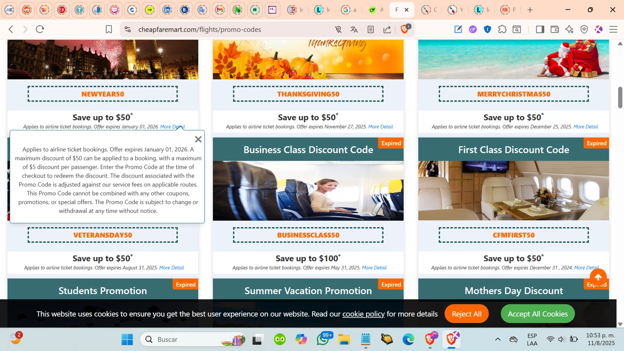Click the page vertical scrollbar thumb
This screenshot has width=624, height=351.
click(x=620, y=98)
